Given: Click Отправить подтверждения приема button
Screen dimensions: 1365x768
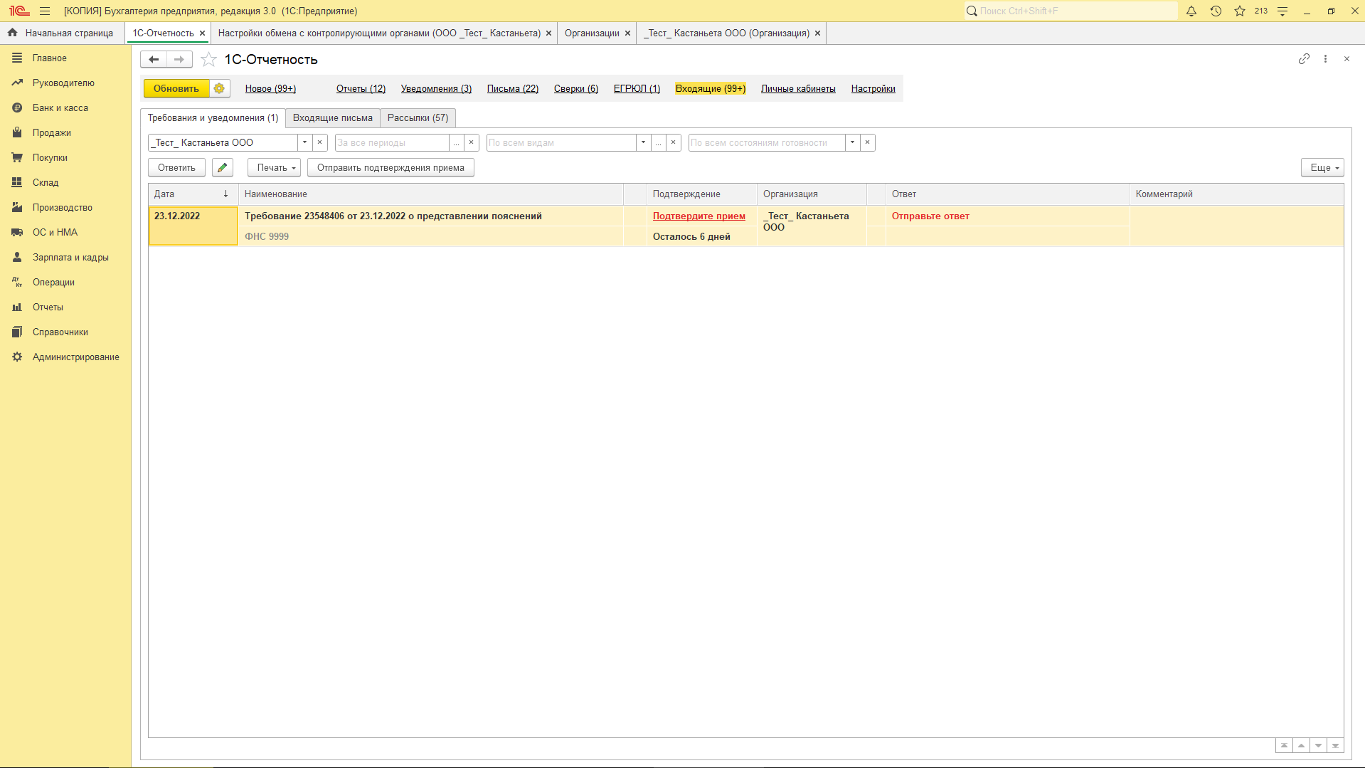Looking at the screenshot, I should click(x=391, y=167).
